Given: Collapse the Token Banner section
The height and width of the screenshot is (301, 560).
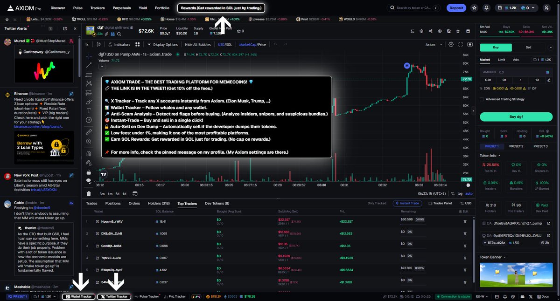Looking at the screenshot, I should pyautogui.click(x=493, y=257).
